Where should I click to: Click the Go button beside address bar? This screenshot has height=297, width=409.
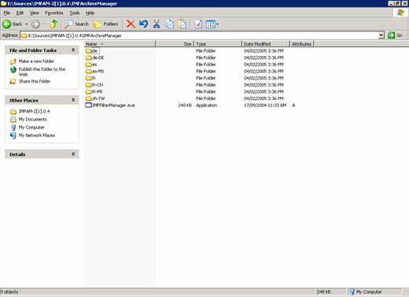coord(395,35)
